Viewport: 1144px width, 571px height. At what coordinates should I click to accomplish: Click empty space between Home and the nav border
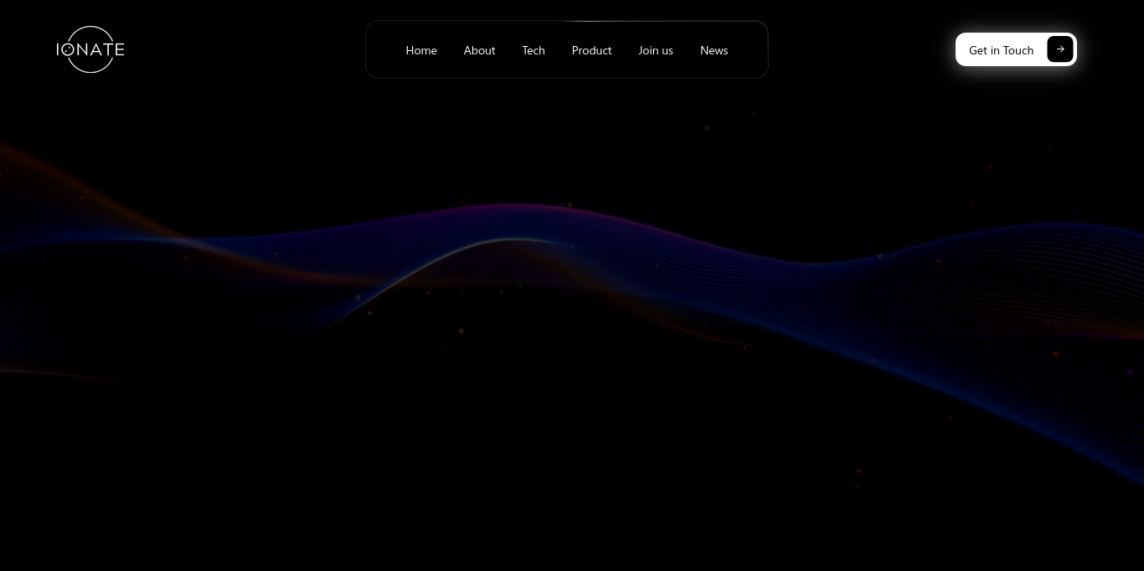pos(385,50)
